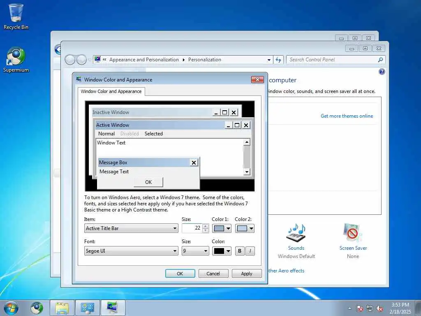Open Get more themes online link
Screen dimensions: 421x316
click(347, 116)
